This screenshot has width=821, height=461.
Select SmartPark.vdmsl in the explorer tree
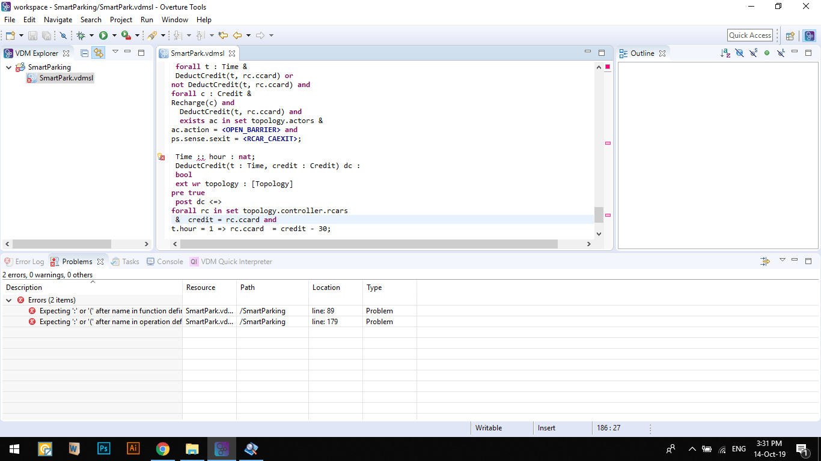[x=67, y=78]
